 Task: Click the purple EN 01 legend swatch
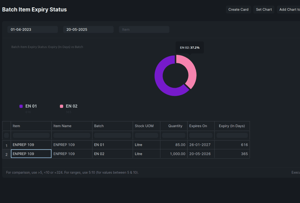coord(21,106)
